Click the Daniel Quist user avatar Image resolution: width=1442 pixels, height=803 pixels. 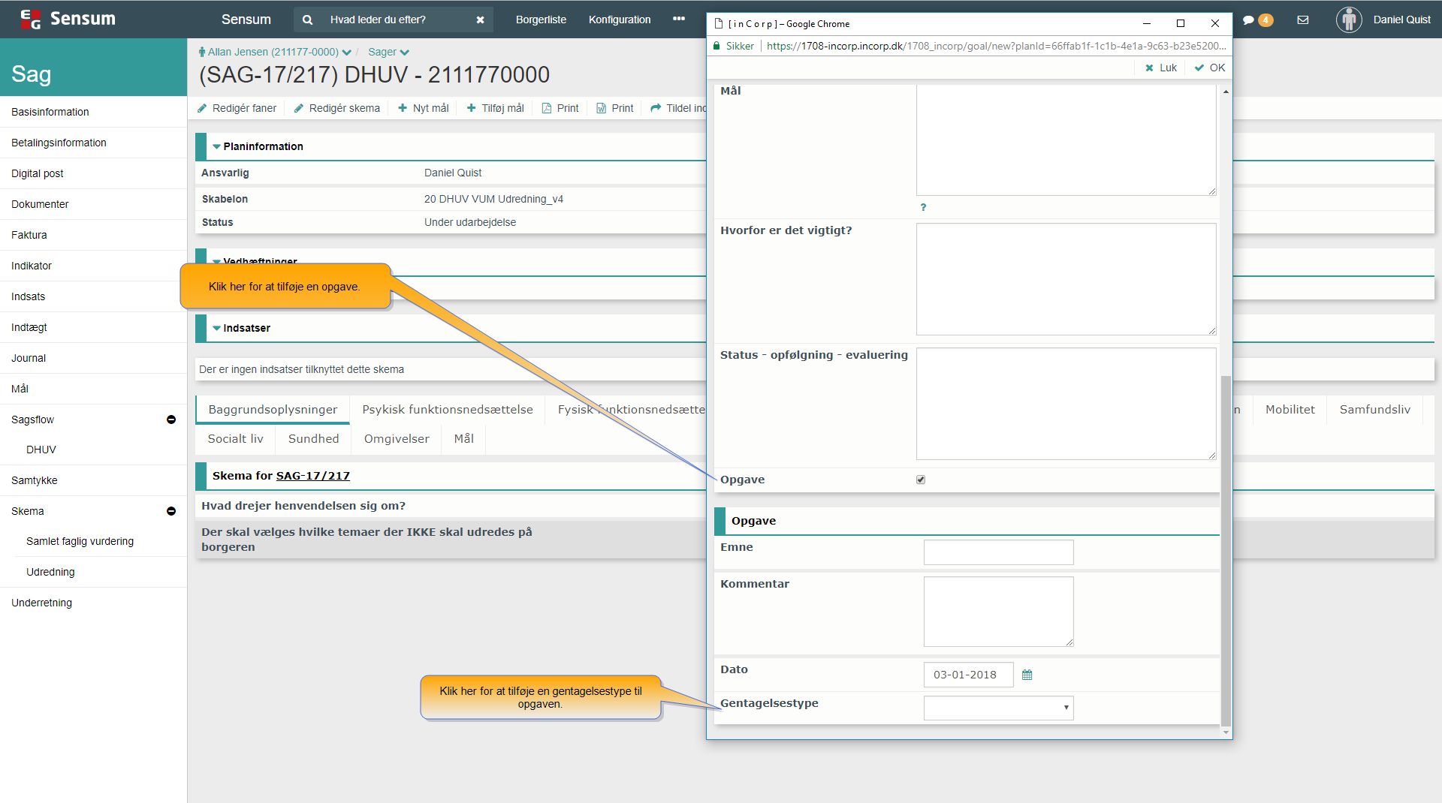click(1349, 20)
